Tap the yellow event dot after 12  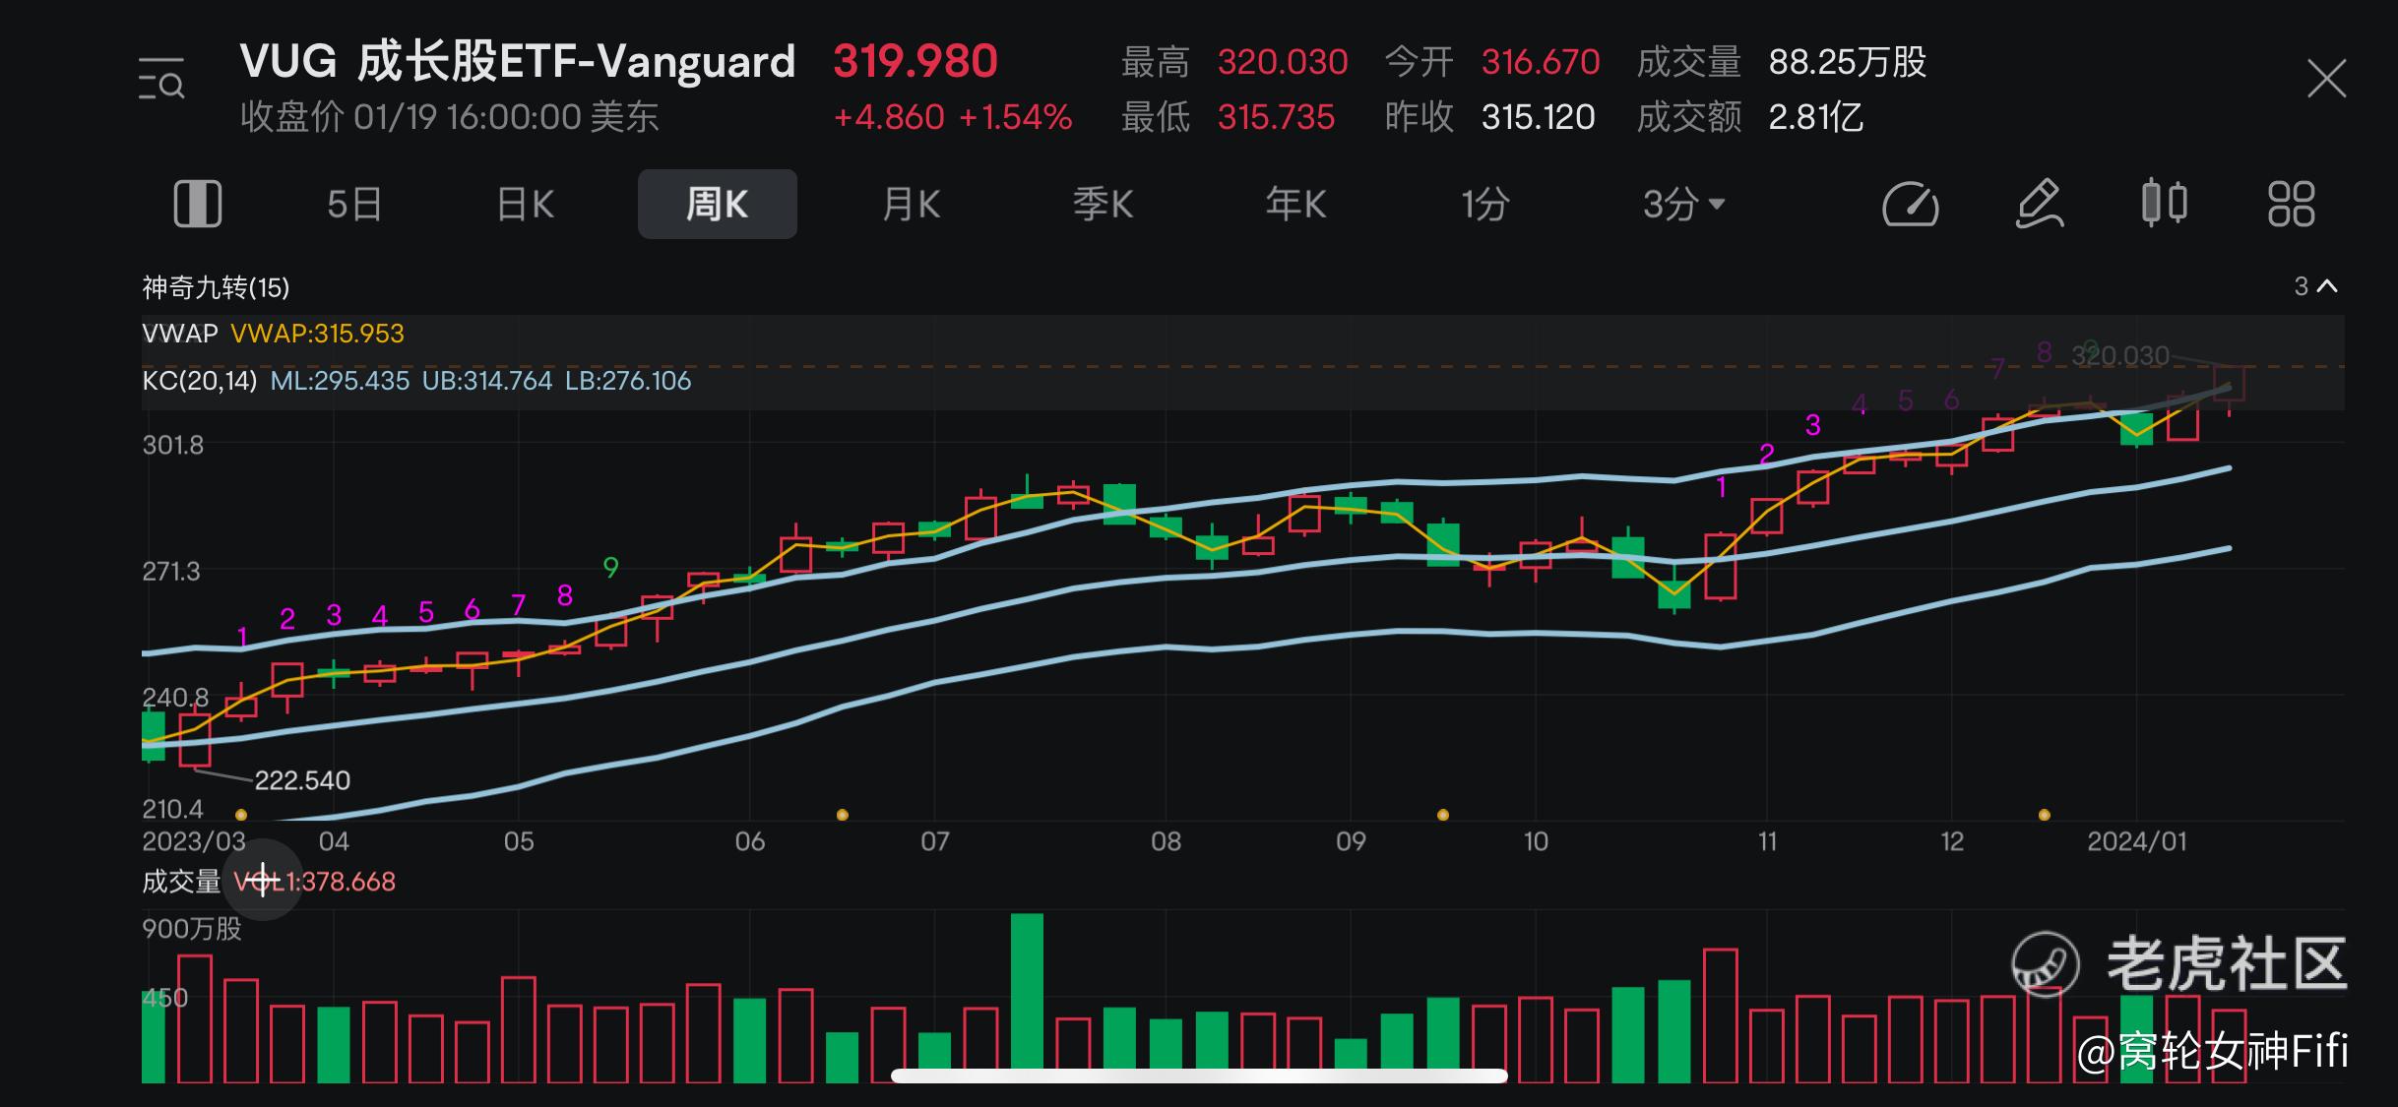tap(2045, 815)
